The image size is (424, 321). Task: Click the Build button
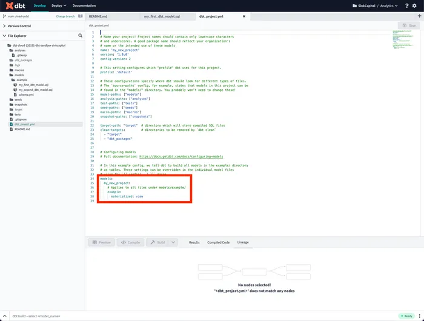pyautogui.click(x=157, y=242)
